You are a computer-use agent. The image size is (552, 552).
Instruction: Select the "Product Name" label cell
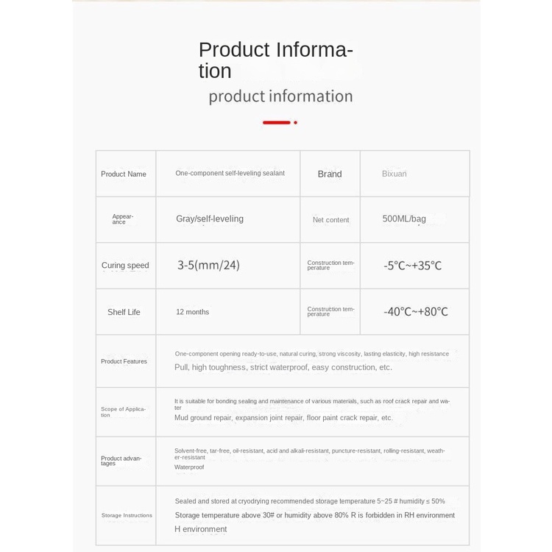pyautogui.click(x=124, y=174)
